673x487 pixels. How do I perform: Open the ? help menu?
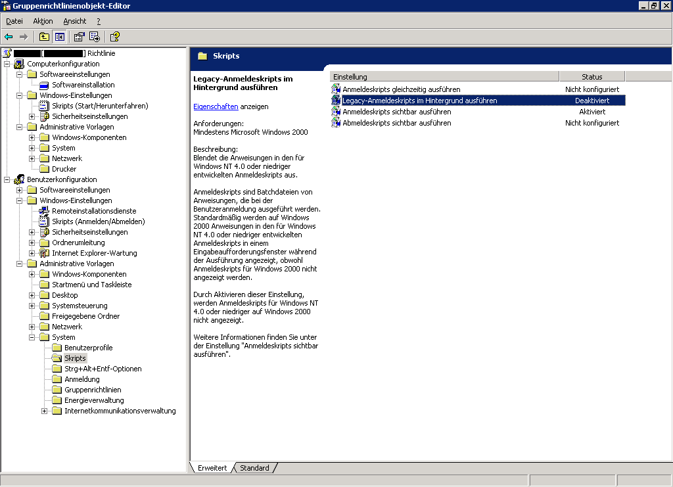point(99,21)
